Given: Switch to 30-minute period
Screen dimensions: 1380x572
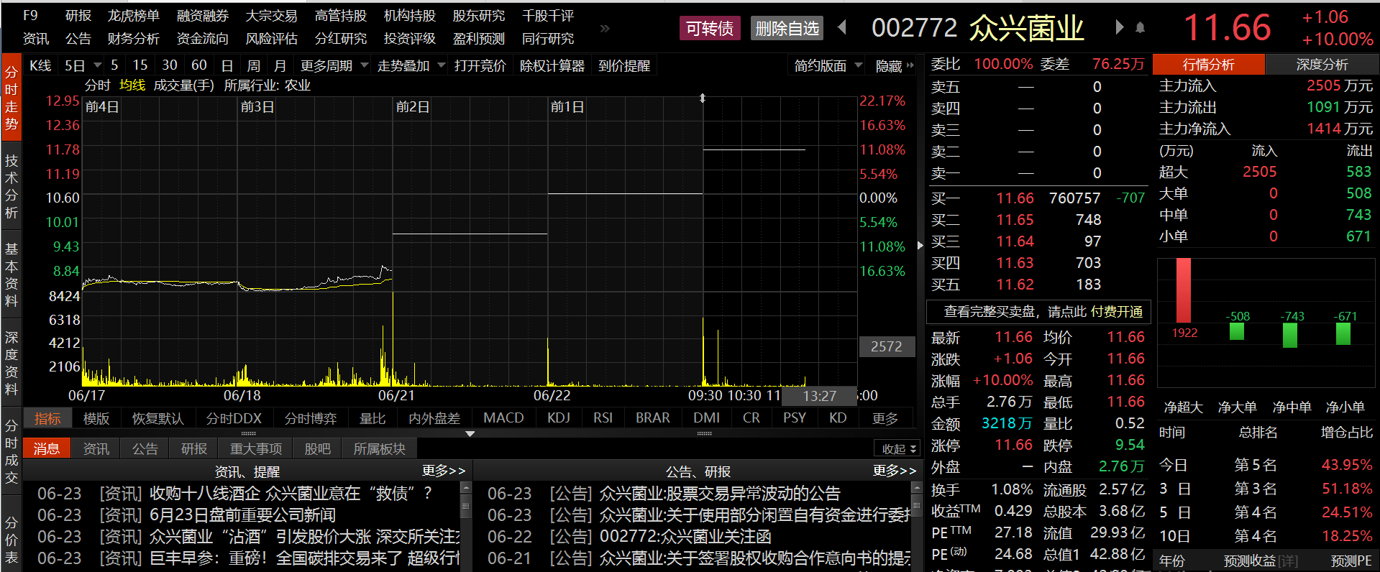Looking at the screenshot, I should pos(170,65).
